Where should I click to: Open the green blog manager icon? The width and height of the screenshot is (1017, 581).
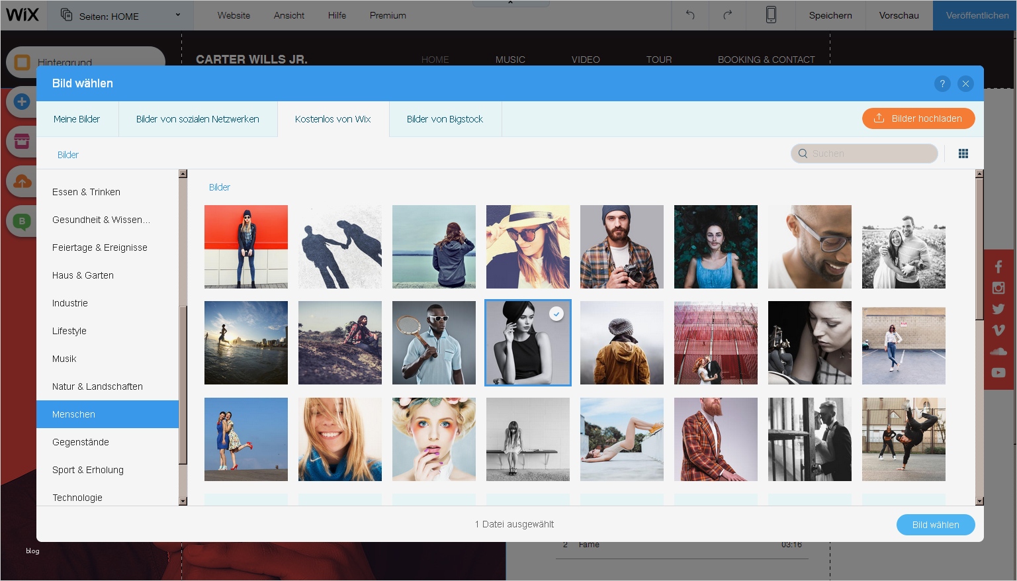pos(22,221)
